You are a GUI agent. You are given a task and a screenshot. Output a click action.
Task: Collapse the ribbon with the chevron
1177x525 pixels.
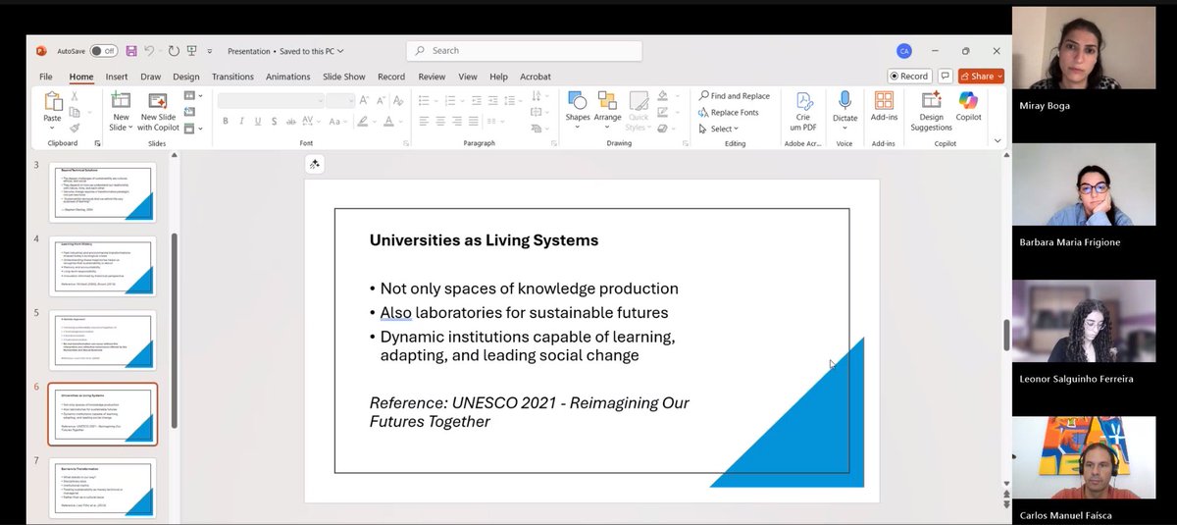(x=998, y=140)
